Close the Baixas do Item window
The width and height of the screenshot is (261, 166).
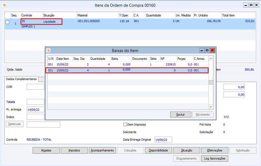212,50
